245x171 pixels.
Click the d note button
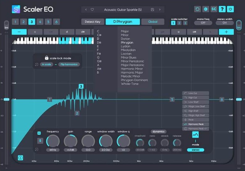(x=67, y=32)
